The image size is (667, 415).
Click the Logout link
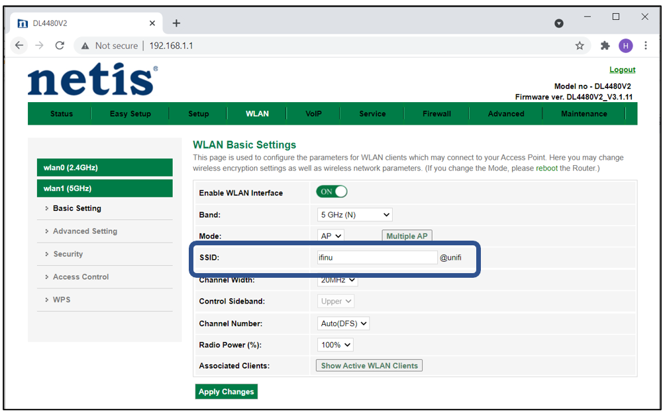pyautogui.click(x=622, y=70)
